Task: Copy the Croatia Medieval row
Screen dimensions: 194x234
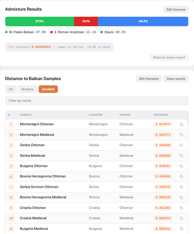Action: [x=181, y=218]
